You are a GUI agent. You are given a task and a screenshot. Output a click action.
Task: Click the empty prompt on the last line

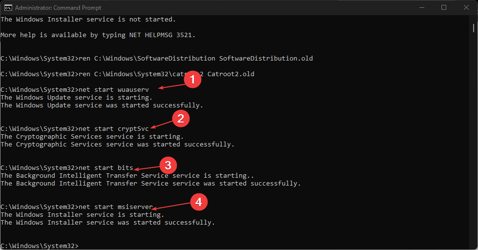(40, 246)
